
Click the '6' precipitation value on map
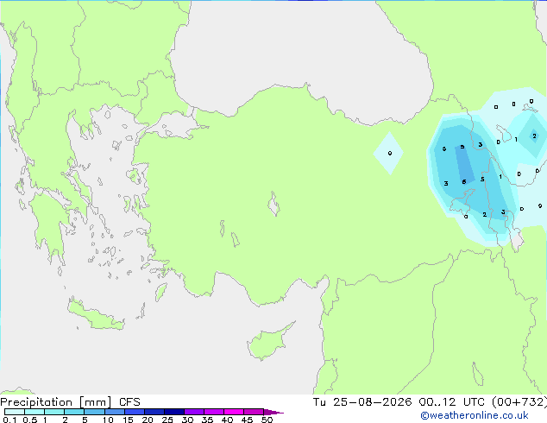[464, 182]
